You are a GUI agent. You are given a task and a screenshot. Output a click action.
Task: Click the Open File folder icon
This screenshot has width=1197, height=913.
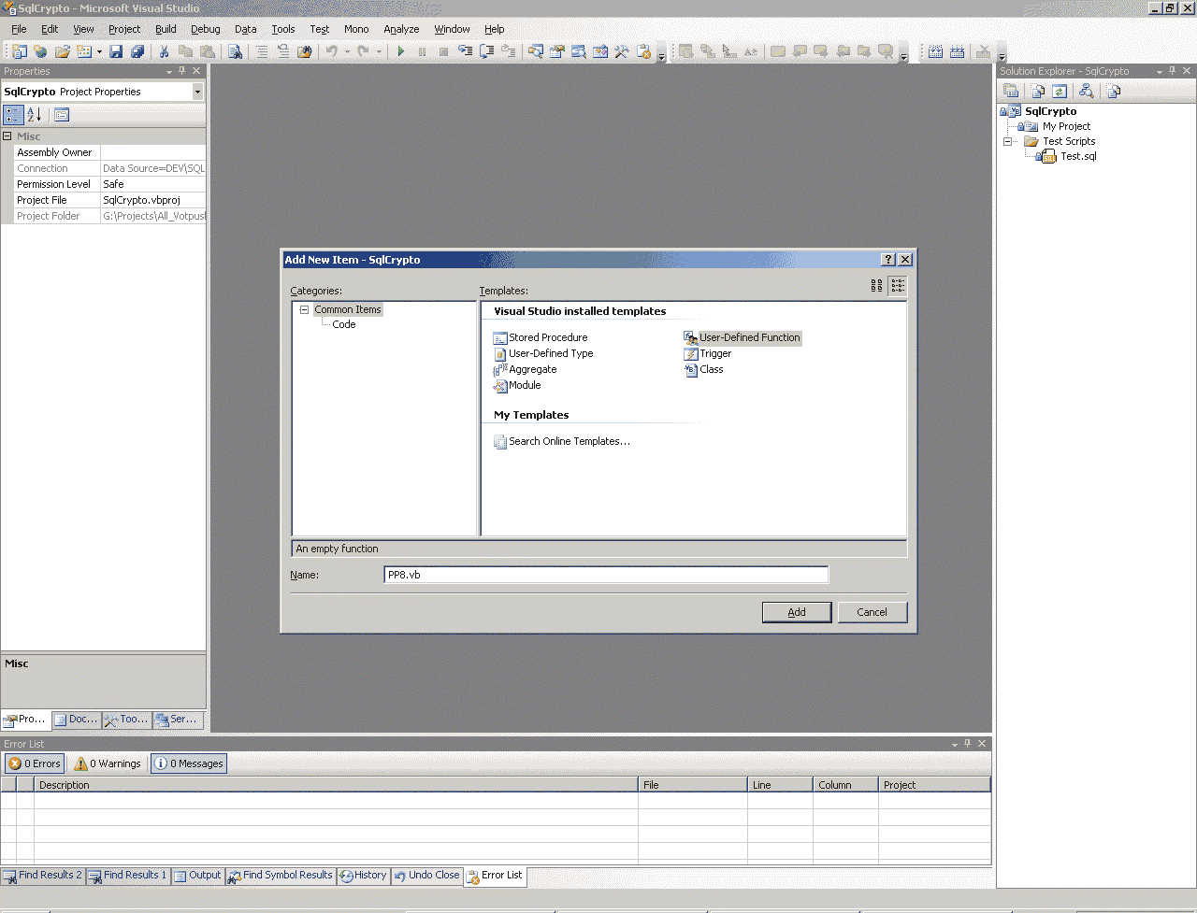tap(63, 51)
